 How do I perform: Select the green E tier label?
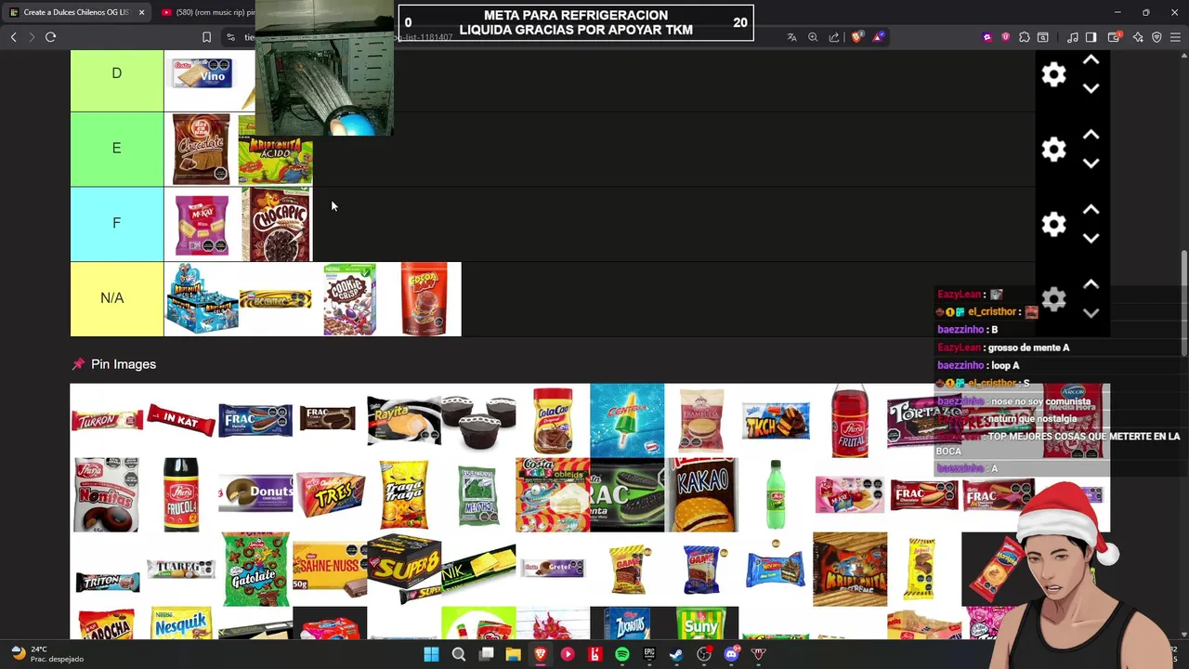(x=117, y=149)
